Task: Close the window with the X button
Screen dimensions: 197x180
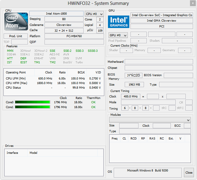Action: 192,3
